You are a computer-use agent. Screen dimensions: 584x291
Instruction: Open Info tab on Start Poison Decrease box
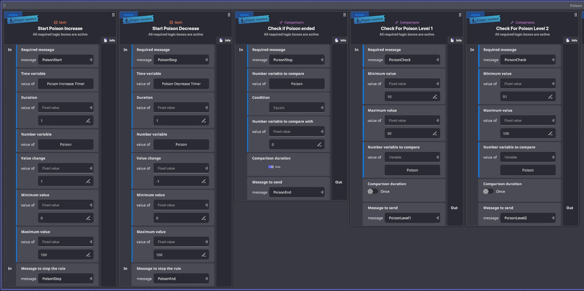coord(225,40)
